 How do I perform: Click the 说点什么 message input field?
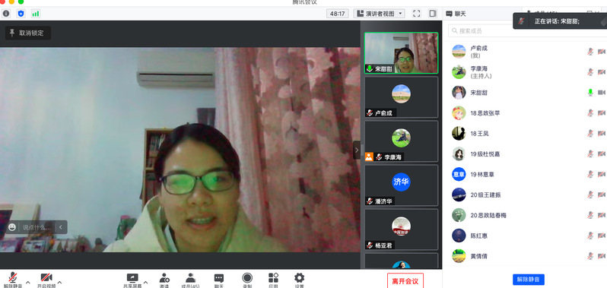(37, 227)
